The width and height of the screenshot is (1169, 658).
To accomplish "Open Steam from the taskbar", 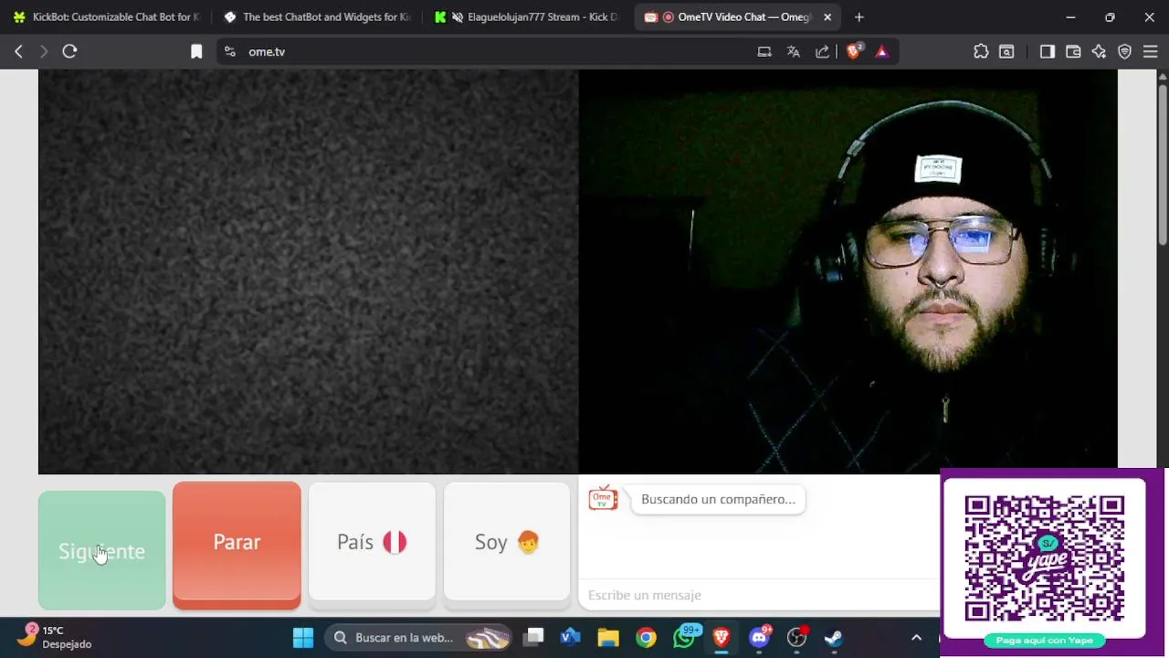I will tap(834, 638).
